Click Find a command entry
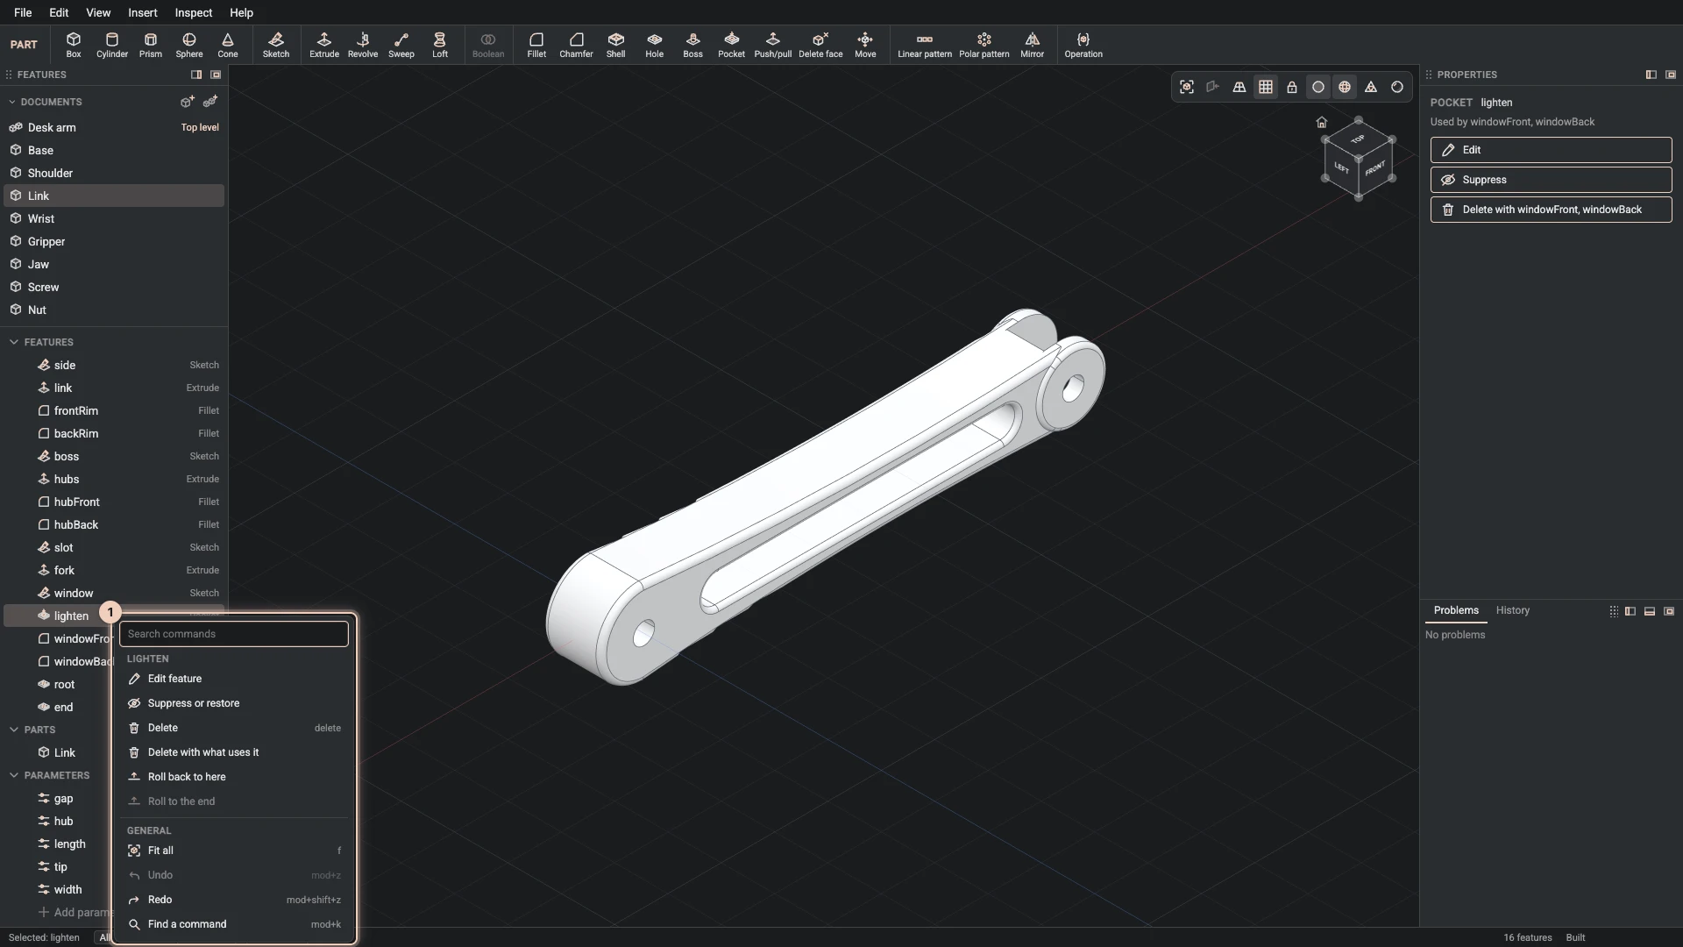 click(234, 924)
